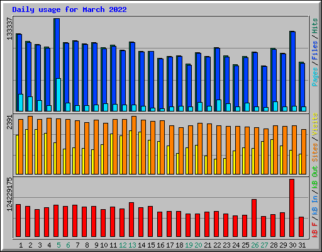
Task: Click day 13 on the x-axis
Action: click(x=132, y=245)
